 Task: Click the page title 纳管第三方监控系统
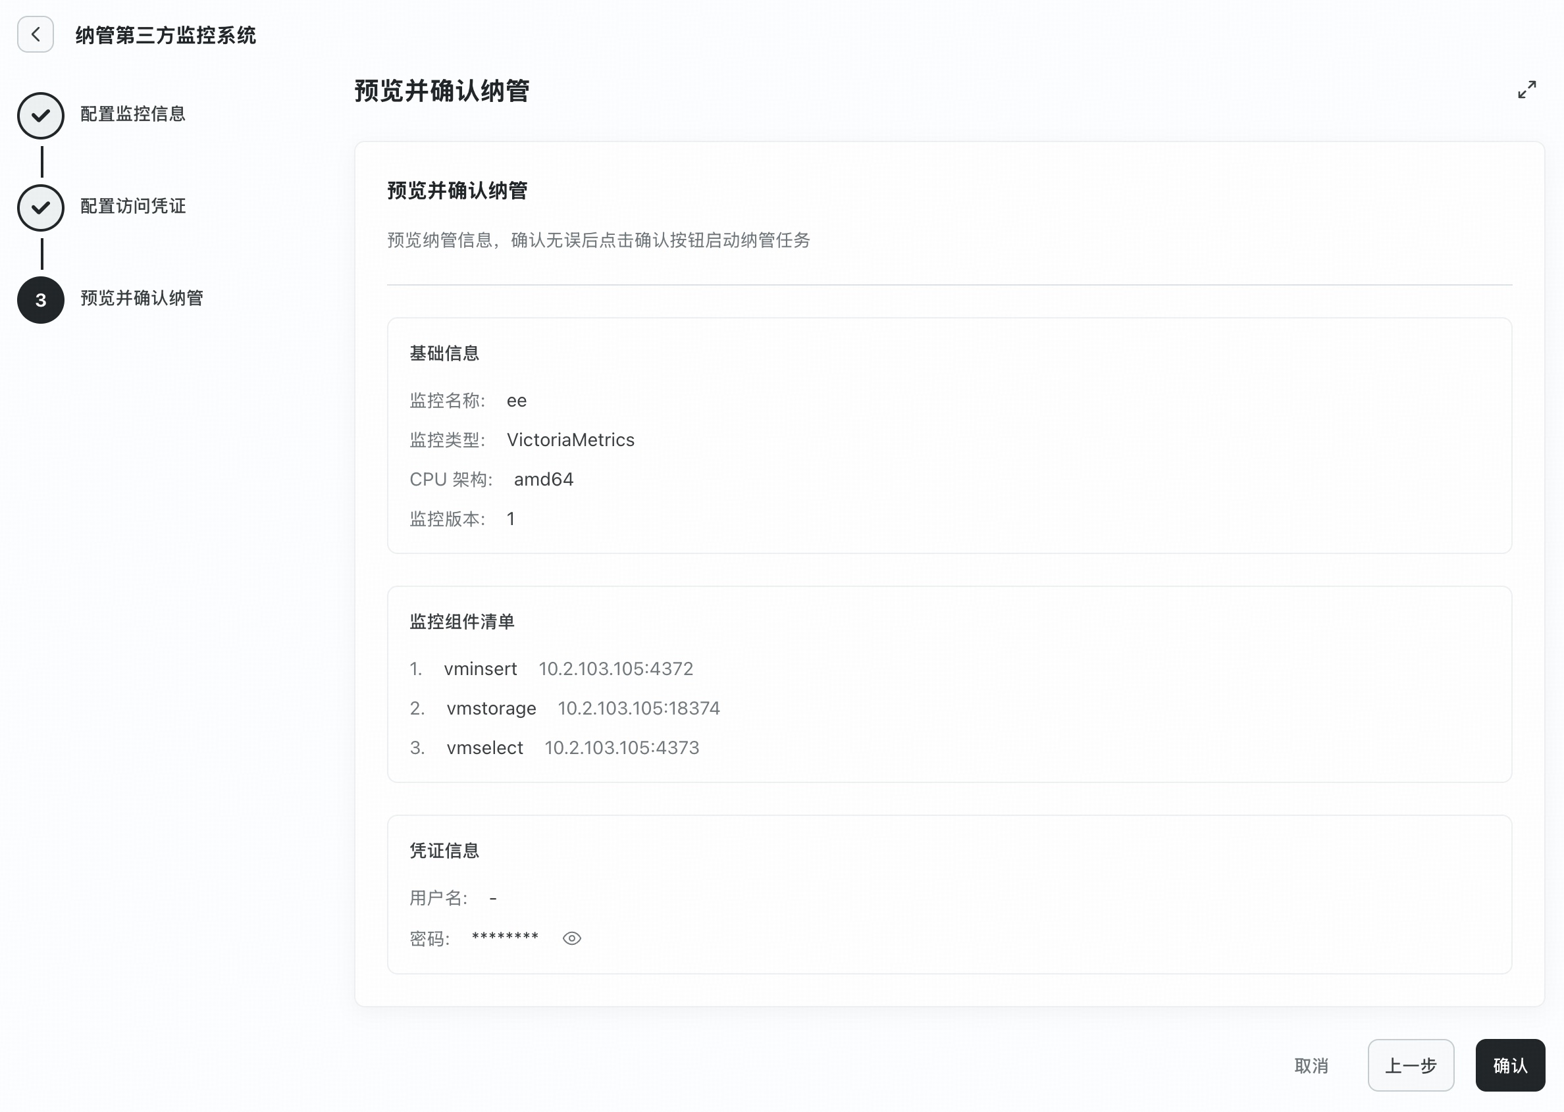pos(166,35)
